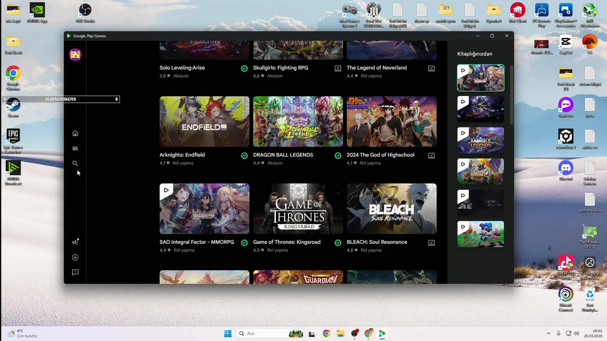
Task: Open rekordbox 7 desktop icon
Action: click(x=565, y=139)
